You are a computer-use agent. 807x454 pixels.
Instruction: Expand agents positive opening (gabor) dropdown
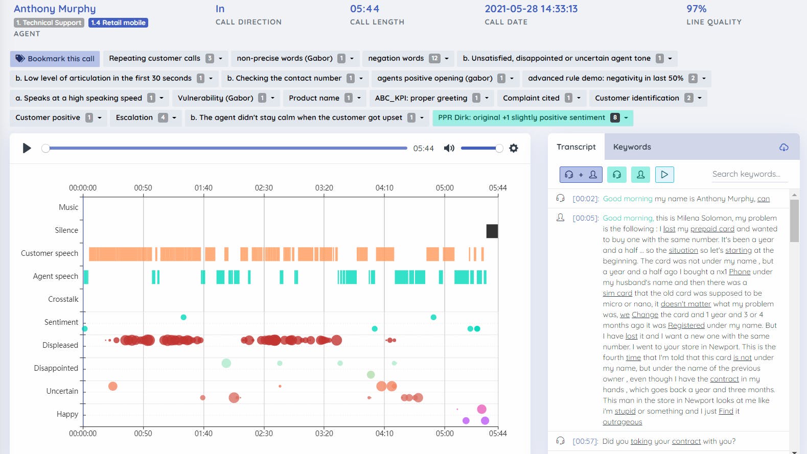tap(512, 79)
